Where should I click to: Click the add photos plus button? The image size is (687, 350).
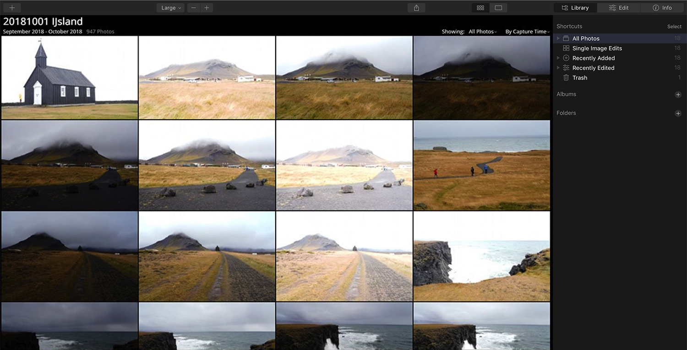tap(12, 8)
